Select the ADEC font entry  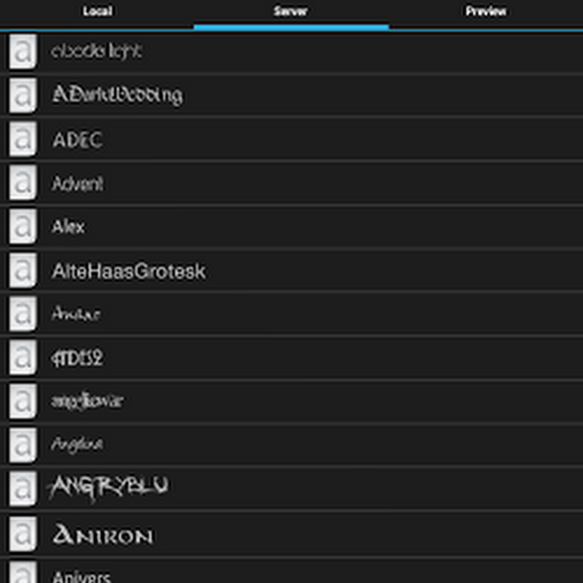click(77, 139)
